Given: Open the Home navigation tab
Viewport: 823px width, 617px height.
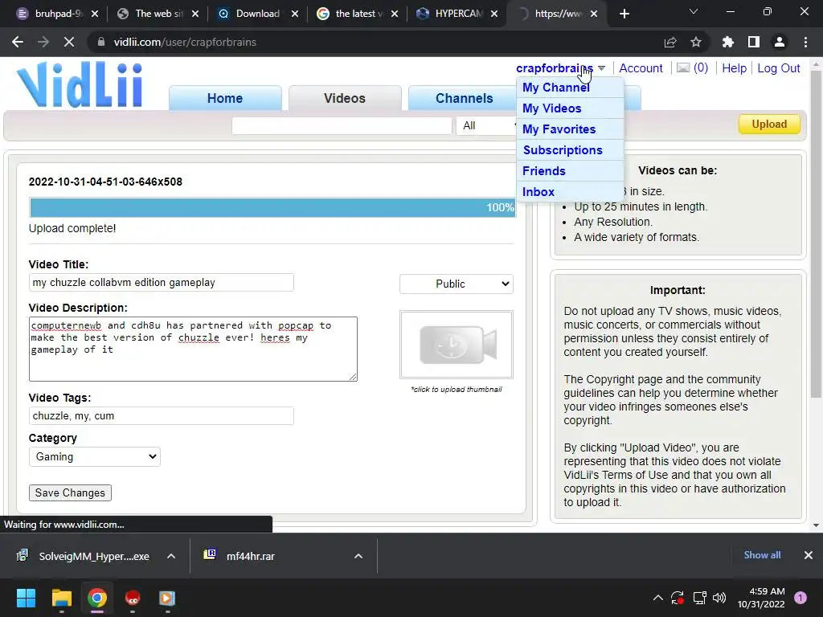Looking at the screenshot, I should [x=225, y=98].
